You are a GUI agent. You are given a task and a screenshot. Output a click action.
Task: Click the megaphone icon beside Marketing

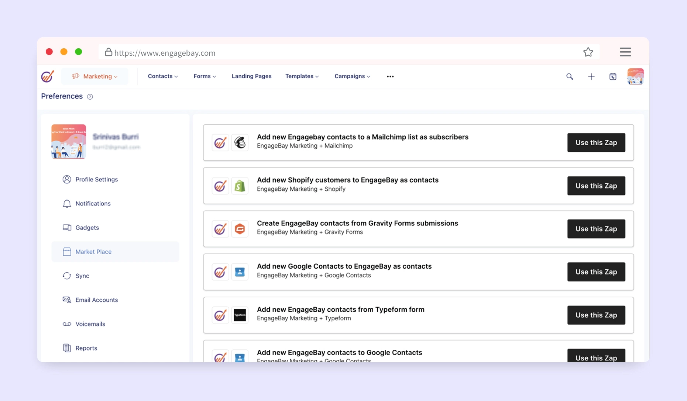click(x=75, y=76)
